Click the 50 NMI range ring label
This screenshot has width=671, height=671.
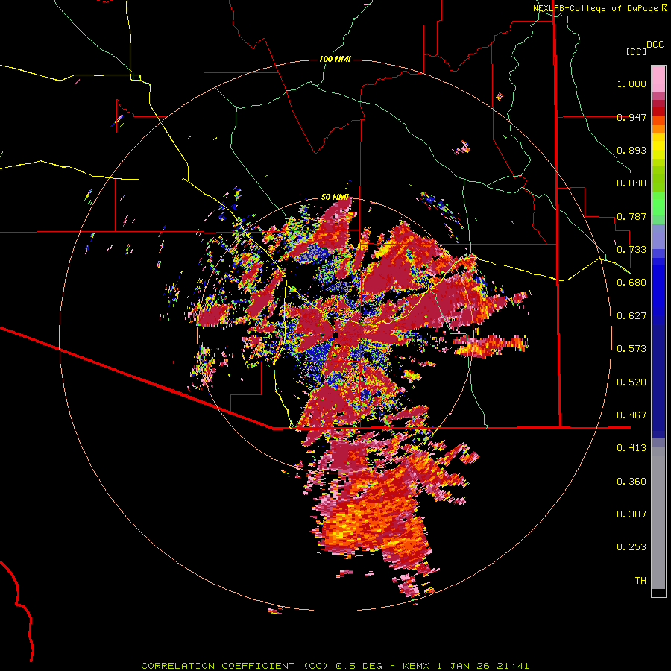(x=335, y=198)
